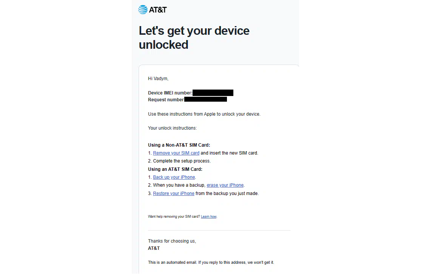This screenshot has width=435, height=274.
Task: Click the blacked-out request number box
Action: pyautogui.click(x=205, y=99)
